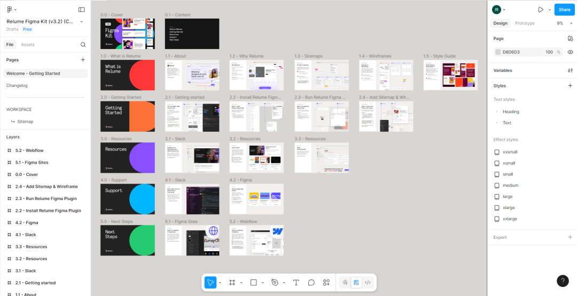Click the page background color swatch

498,52
